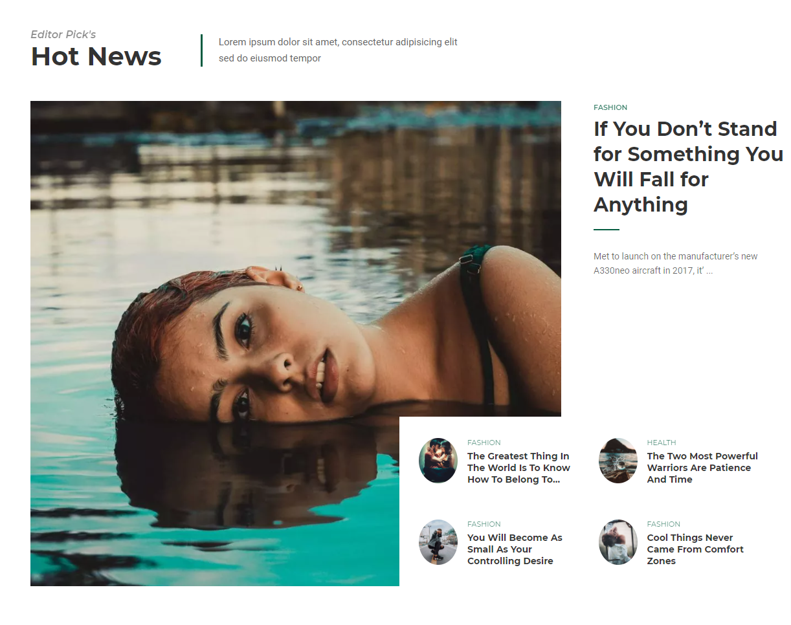Viewport: 791px width, 625px height.
Task: Click the FASHION tag above "The Greatest Thing"
Action: tap(484, 443)
